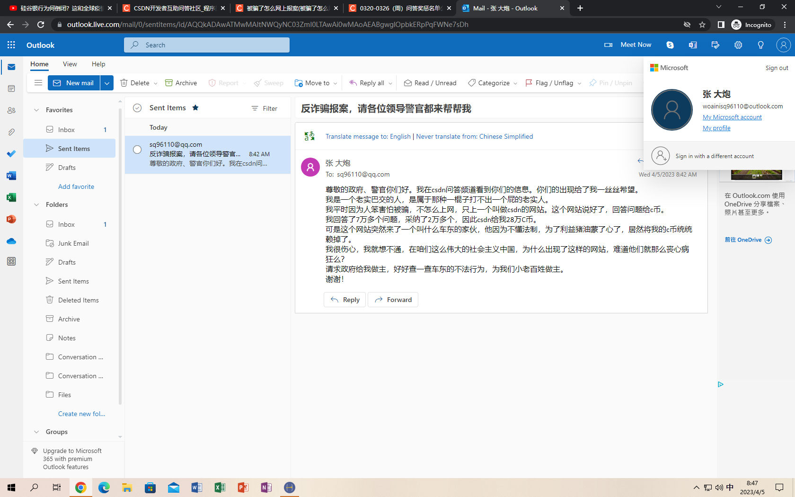Viewport: 795px width, 497px height.
Task: Open Microsoft Store from the Windows taskbar
Action: pos(150,488)
